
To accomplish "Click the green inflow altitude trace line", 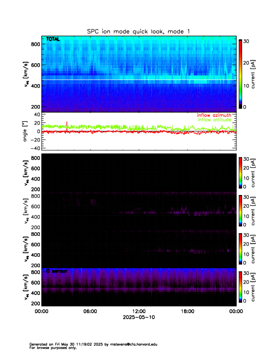I will 114,127.
